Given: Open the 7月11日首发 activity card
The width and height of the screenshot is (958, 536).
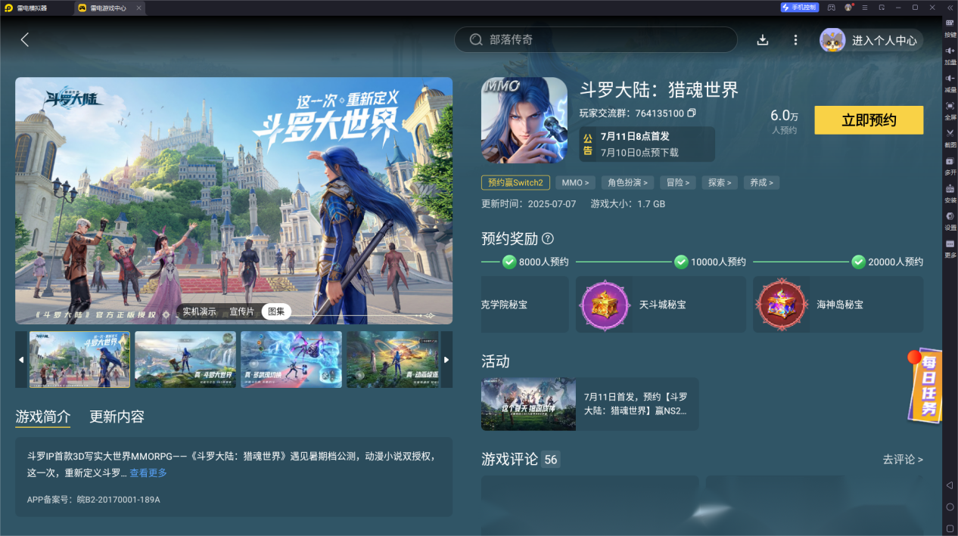Looking at the screenshot, I should 589,404.
